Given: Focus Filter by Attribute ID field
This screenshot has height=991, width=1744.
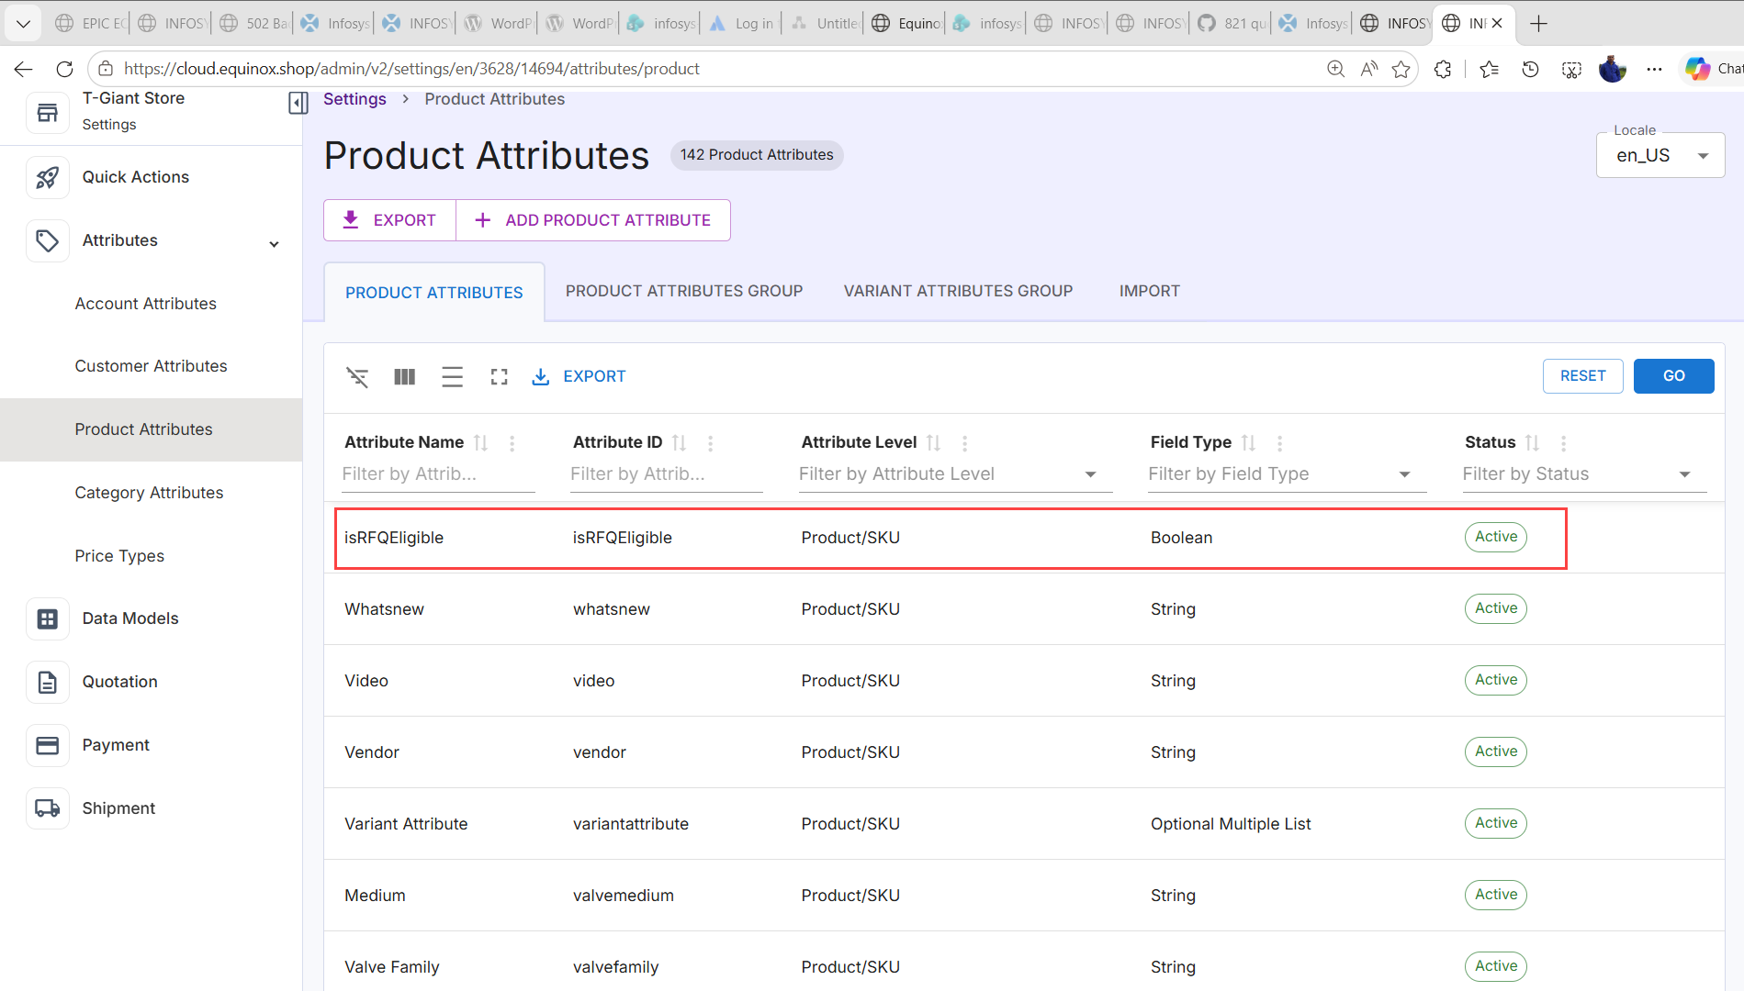Looking at the screenshot, I should (x=666, y=474).
